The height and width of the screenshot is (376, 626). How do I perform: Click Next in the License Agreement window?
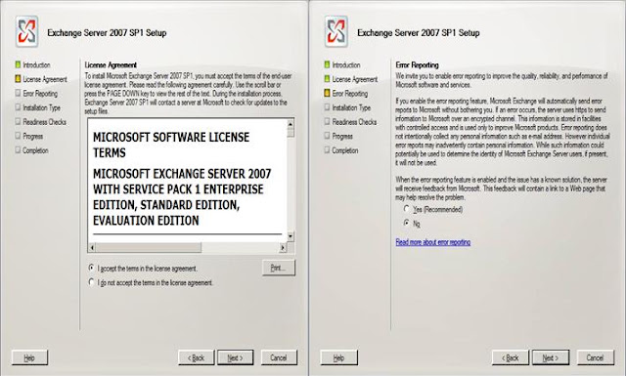point(235,357)
